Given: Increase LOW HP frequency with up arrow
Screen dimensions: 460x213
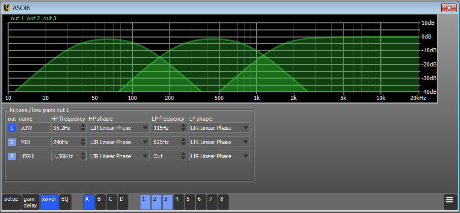Looking at the screenshot, I should point(83,126).
